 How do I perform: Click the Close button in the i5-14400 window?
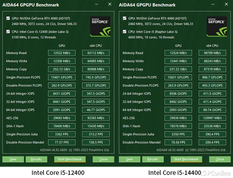[220, 159]
